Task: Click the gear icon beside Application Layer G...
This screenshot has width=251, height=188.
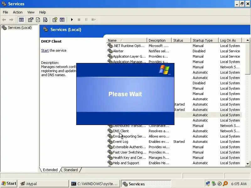Action: point(110,56)
